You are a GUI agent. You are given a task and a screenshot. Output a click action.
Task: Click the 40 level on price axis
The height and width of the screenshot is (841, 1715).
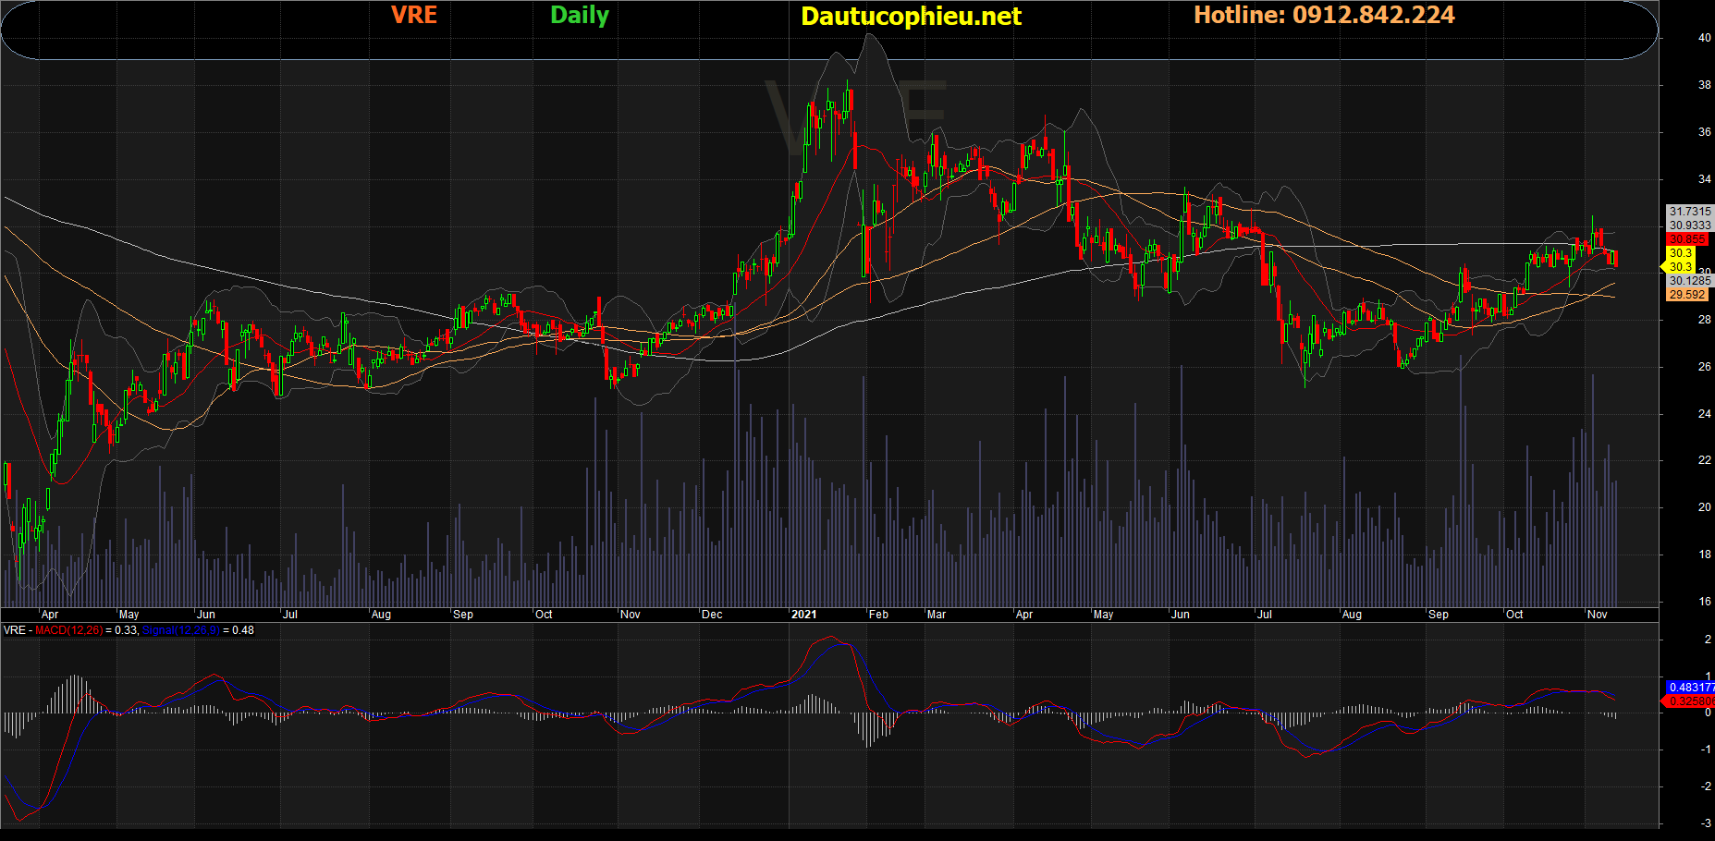click(x=1704, y=38)
